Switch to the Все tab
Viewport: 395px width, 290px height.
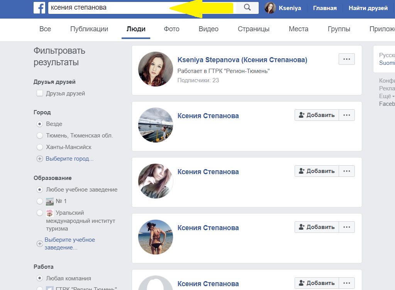point(45,29)
